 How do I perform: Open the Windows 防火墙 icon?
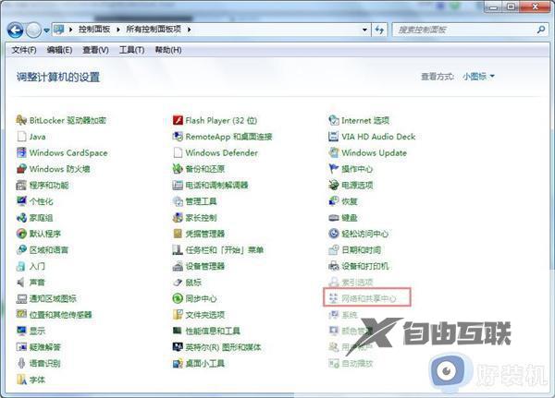click(21, 169)
